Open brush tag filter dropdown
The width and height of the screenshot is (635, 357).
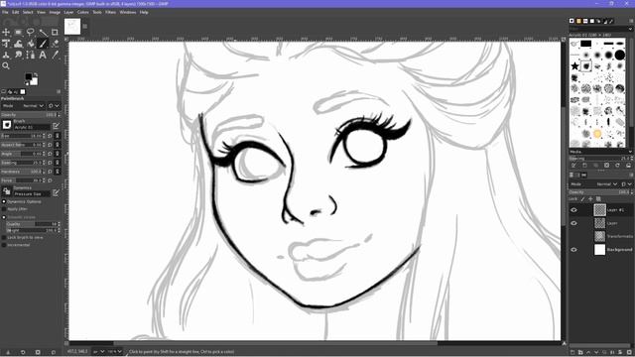click(630, 29)
